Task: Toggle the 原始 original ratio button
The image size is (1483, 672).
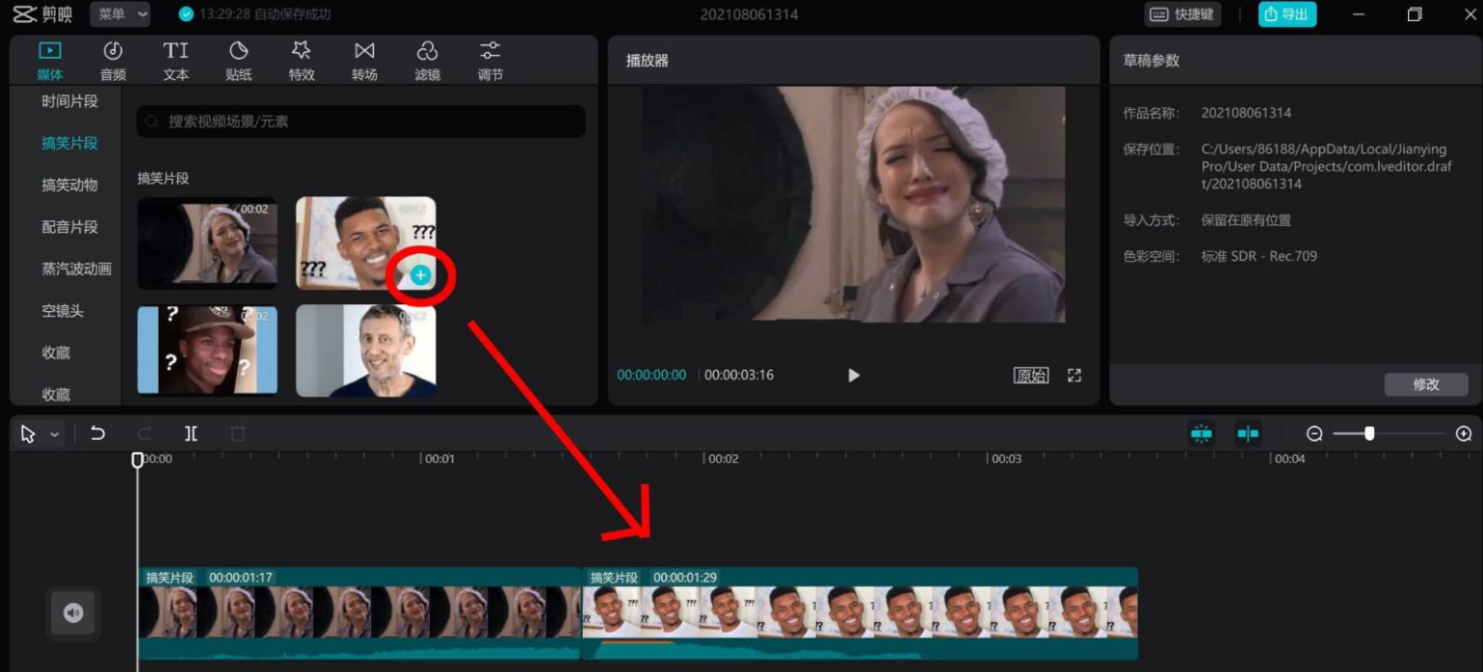Action: click(1031, 375)
